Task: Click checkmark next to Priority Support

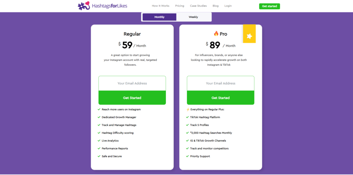Action: point(188,156)
